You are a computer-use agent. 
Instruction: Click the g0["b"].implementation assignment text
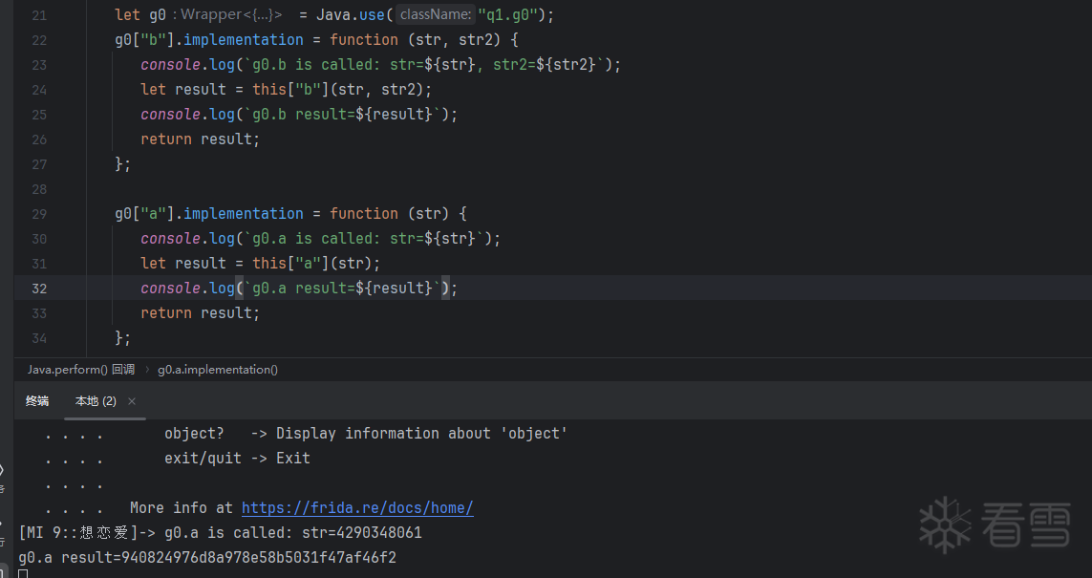[208, 40]
